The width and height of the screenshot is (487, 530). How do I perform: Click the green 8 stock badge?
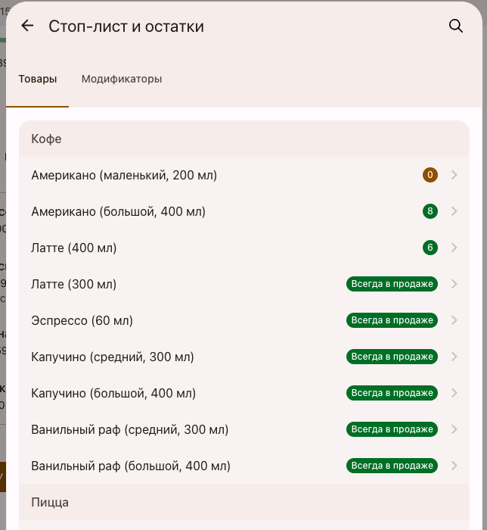430,211
